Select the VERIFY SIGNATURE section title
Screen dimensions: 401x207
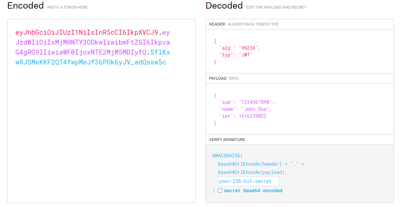(x=227, y=140)
